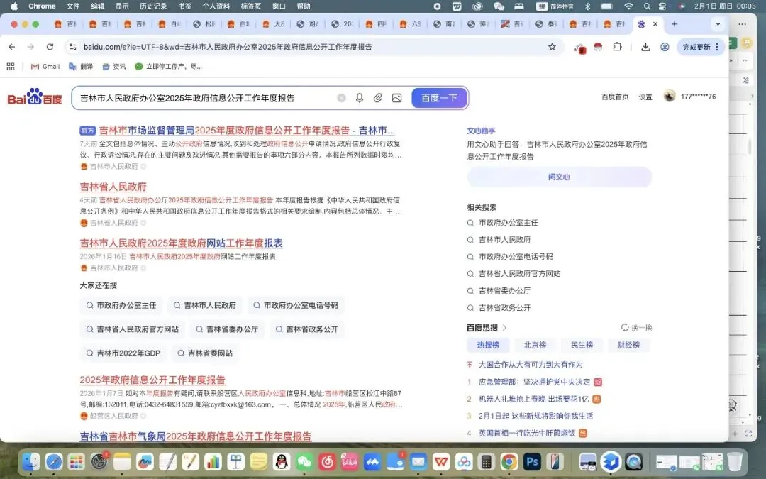Click the Baidu search input field

tap(205, 98)
